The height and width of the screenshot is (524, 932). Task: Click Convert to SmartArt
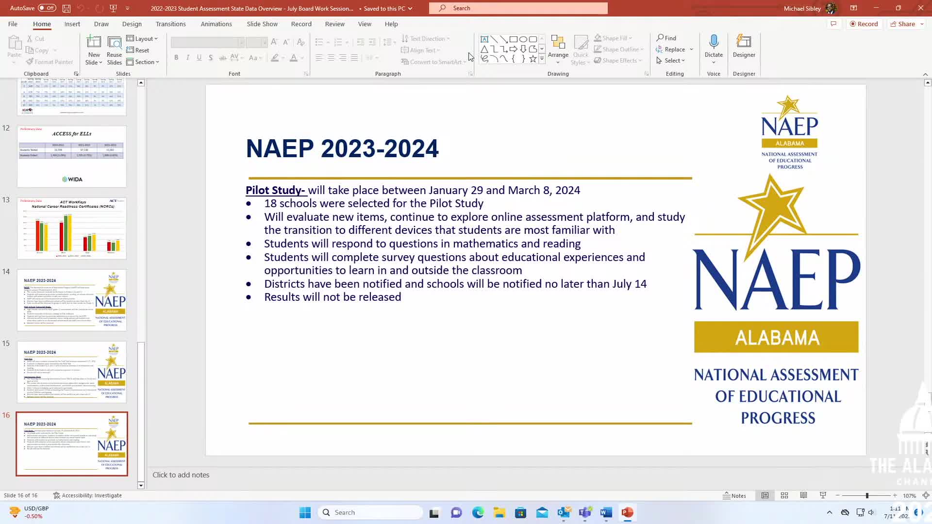[433, 62]
